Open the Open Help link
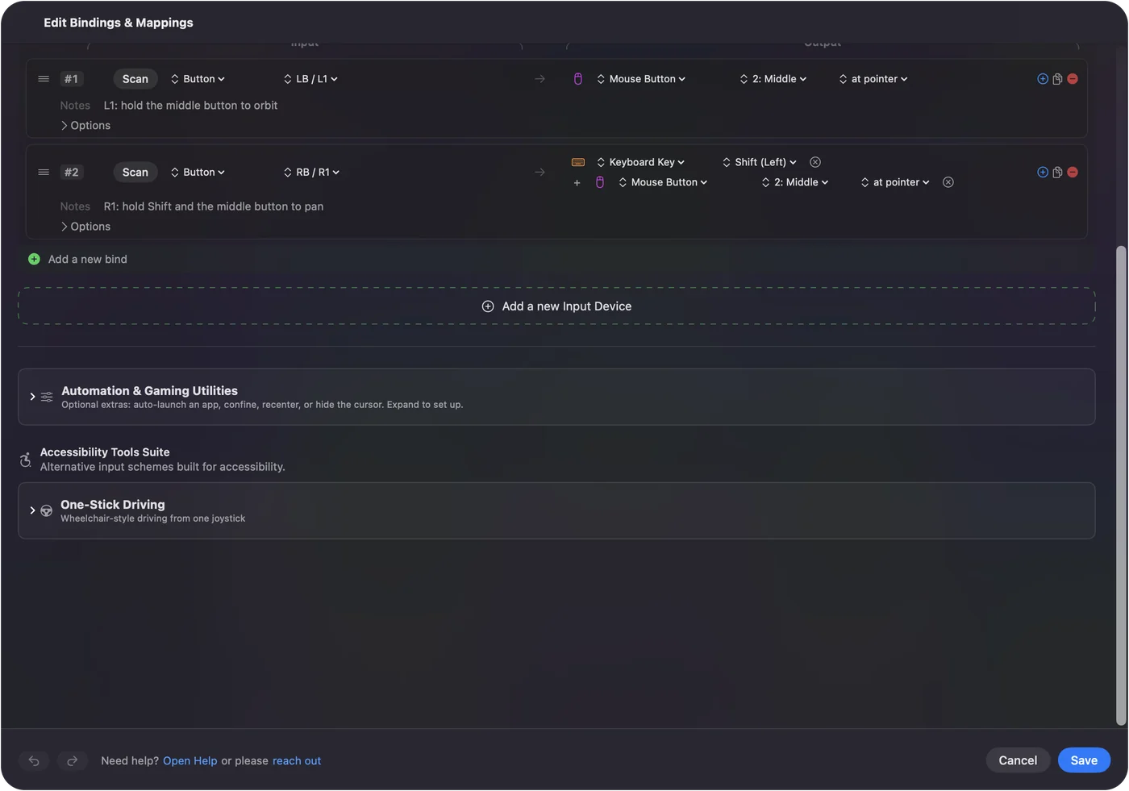The width and height of the screenshot is (1129, 791). coord(190,761)
